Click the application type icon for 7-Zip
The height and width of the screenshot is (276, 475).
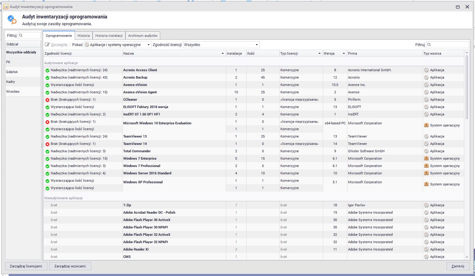pos(426,205)
